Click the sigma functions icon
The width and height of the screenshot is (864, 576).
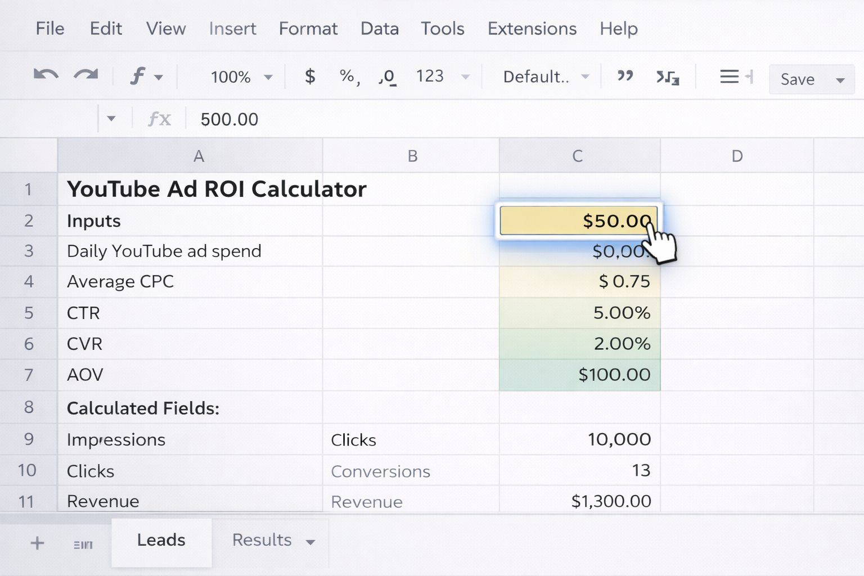[668, 77]
